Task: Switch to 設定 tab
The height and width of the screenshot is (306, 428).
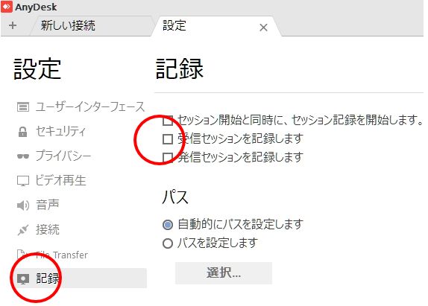Action: click(x=215, y=26)
